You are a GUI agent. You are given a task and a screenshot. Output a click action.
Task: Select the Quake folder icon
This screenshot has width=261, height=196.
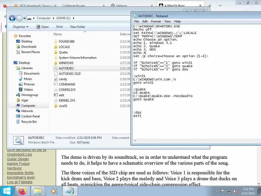[56, 52]
